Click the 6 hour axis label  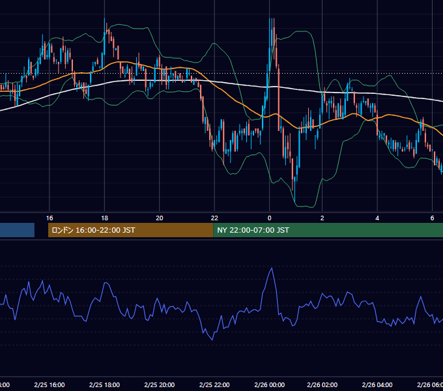[x=432, y=218]
